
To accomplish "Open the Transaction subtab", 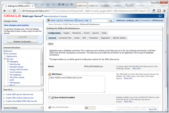I will pyautogui.click(x=93, y=38).
